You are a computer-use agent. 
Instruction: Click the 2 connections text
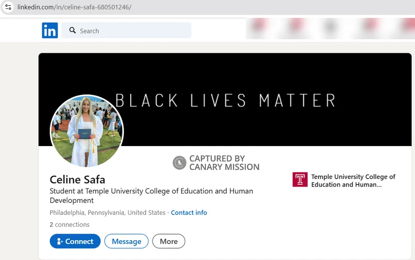[x=70, y=225]
